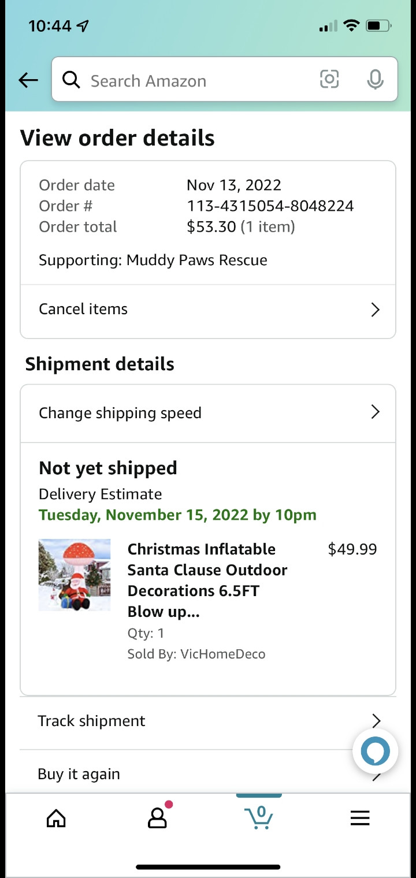
Task: Select the Cancel items option
Action: click(83, 309)
